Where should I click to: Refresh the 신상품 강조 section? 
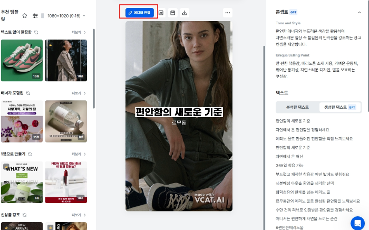24,215
